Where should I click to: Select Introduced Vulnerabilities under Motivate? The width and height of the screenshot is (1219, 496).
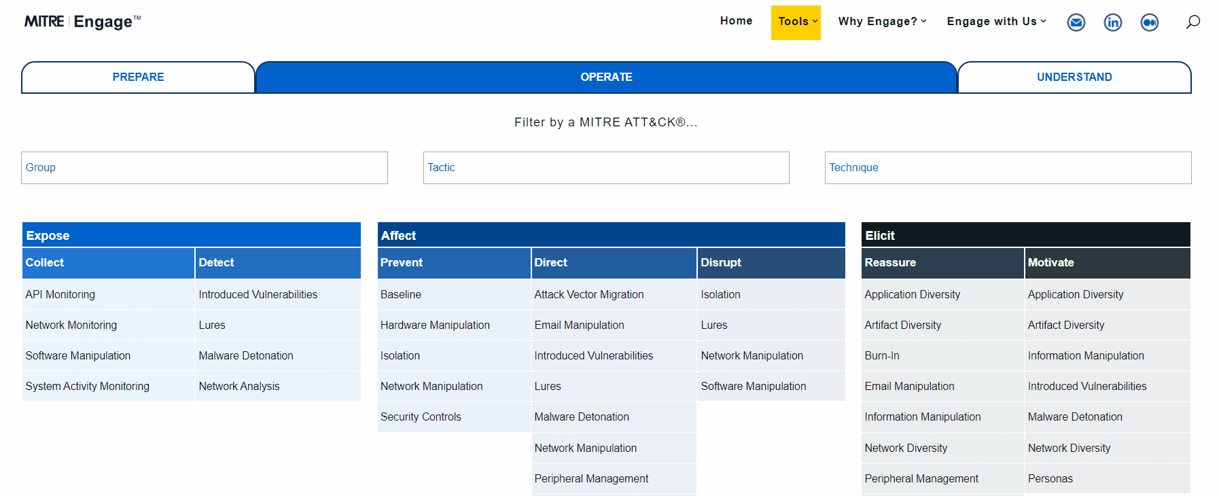coord(1087,387)
